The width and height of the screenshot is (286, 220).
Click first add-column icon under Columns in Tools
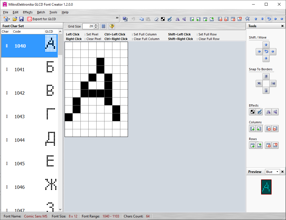[252, 128]
